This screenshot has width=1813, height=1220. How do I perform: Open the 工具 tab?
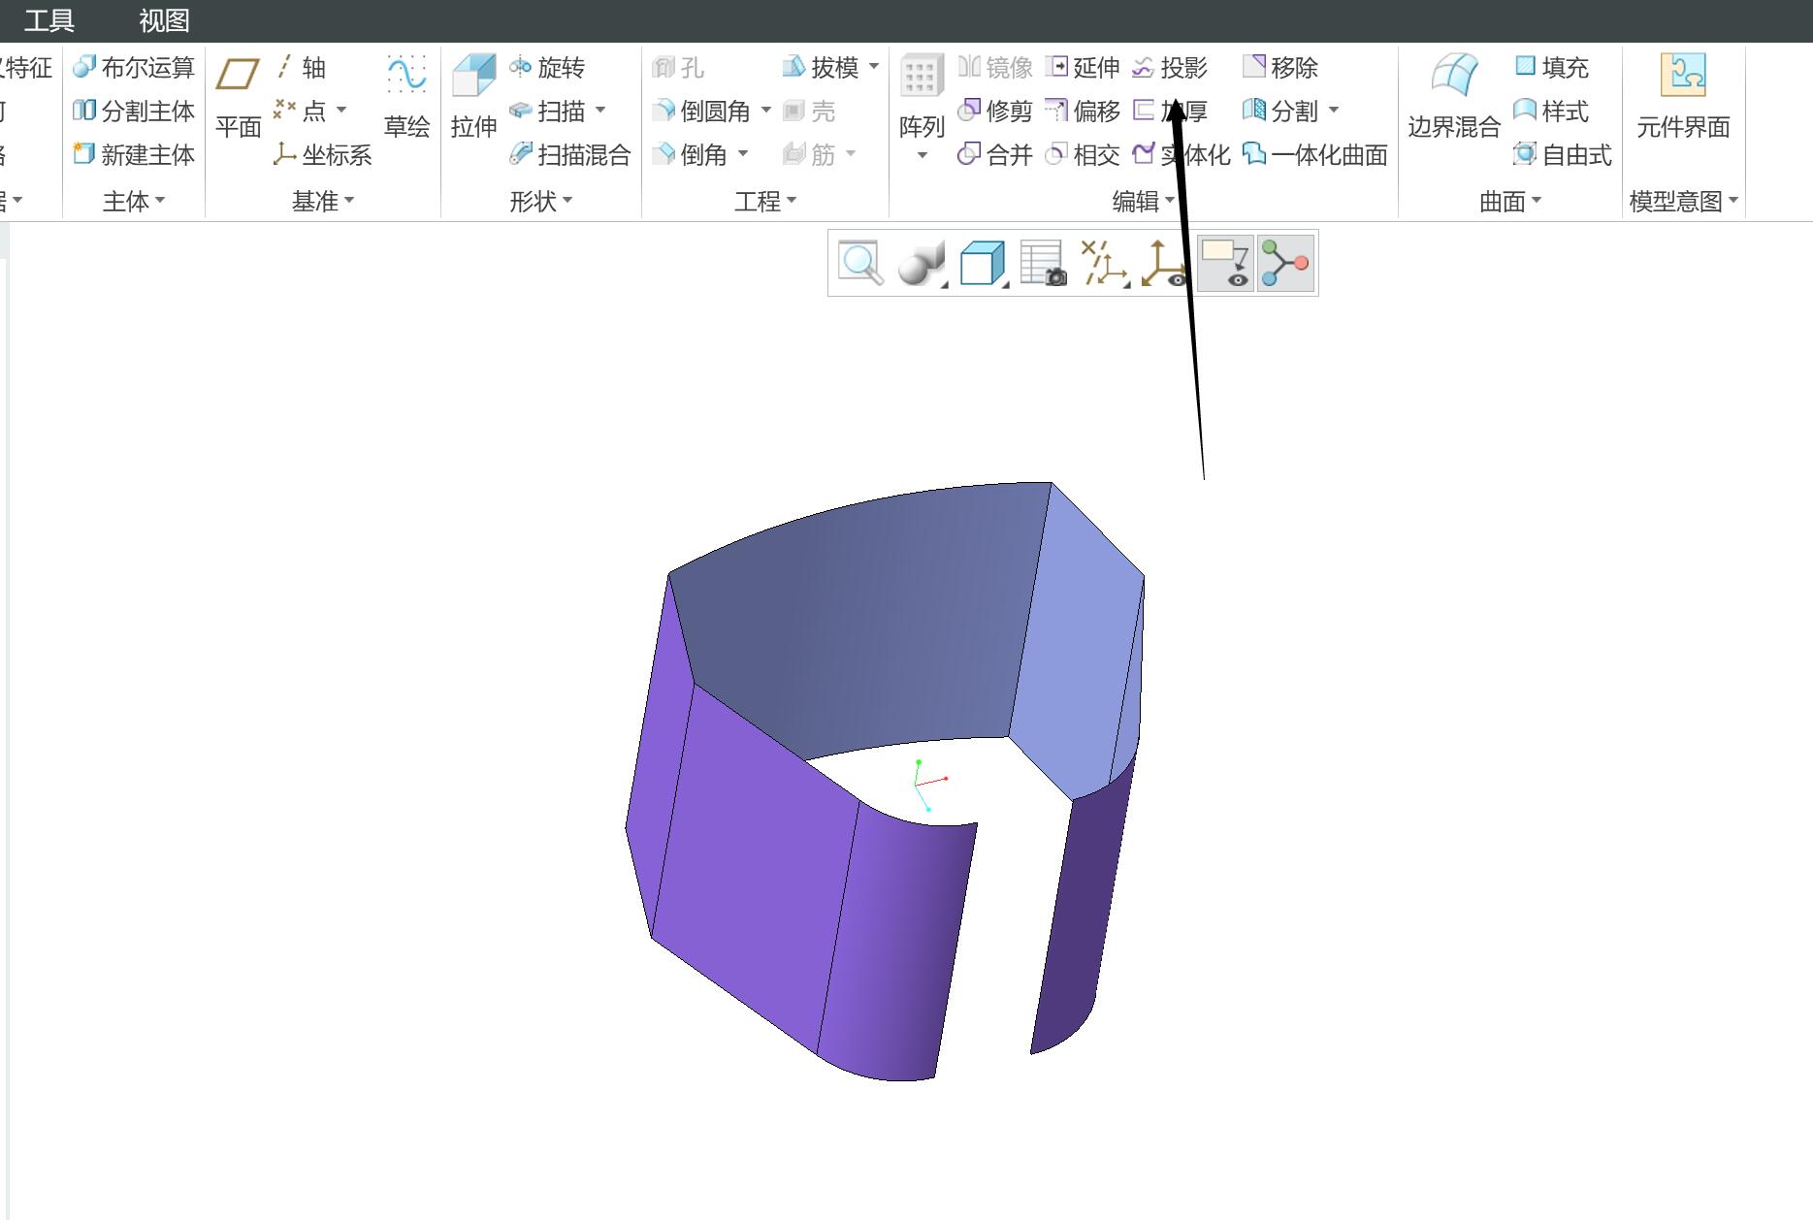pyautogui.click(x=49, y=20)
